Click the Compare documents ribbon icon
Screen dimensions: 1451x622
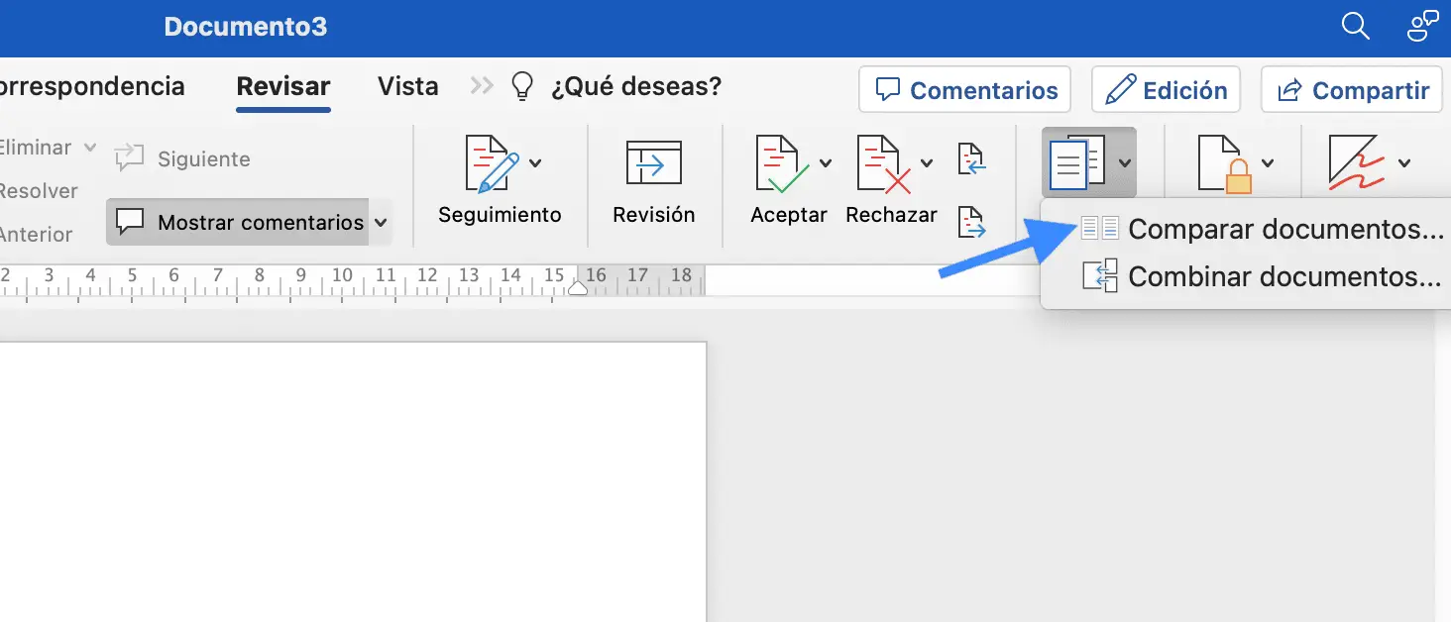1077,164
